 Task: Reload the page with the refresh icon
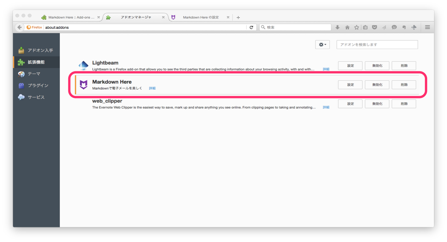[251, 27]
